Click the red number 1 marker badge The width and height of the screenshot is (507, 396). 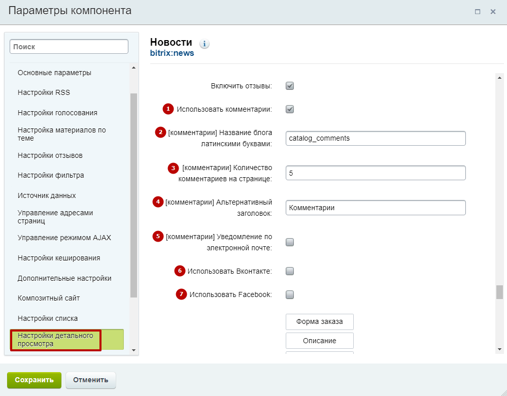(x=168, y=109)
